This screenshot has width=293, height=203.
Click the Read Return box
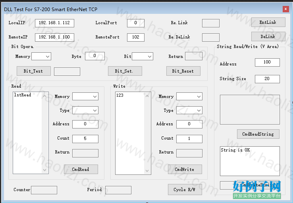85,153
